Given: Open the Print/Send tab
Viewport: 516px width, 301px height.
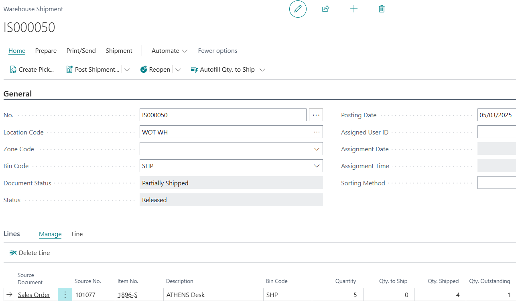Looking at the screenshot, I should point(81,51).
